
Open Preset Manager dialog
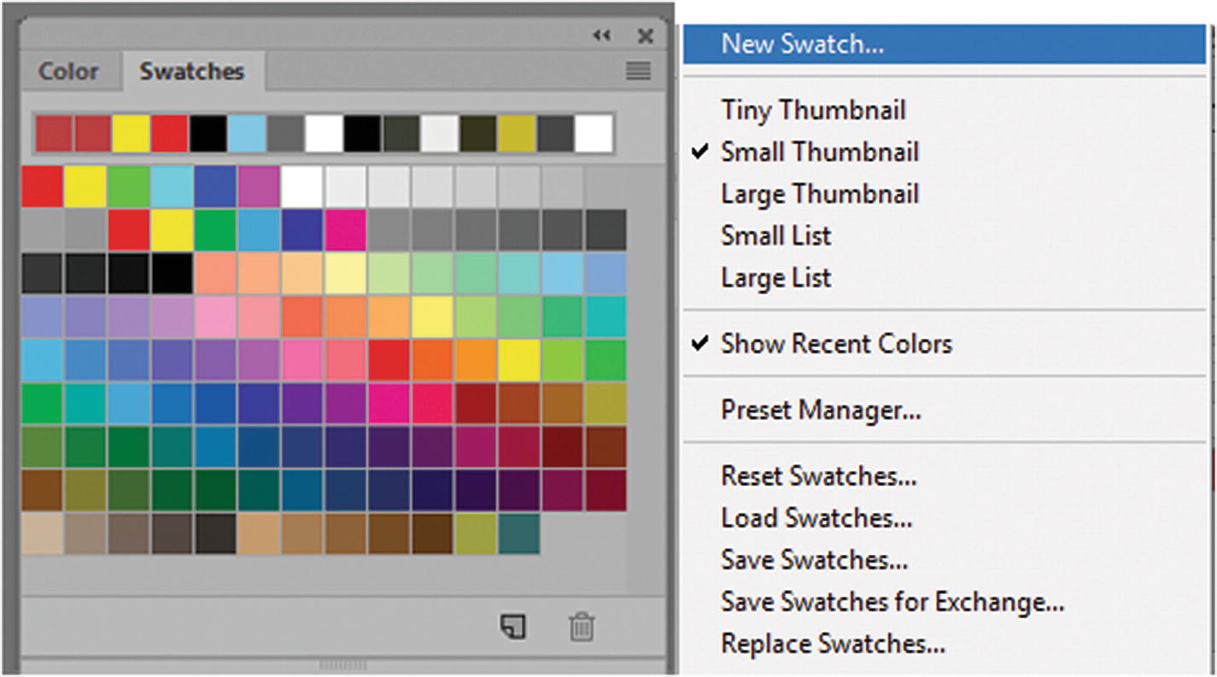[x=821, y=411]
